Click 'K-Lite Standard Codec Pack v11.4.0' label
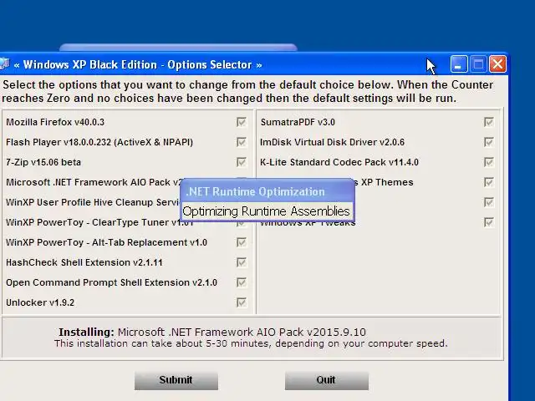This screenshot has width=535, height=401. (339, 162)
